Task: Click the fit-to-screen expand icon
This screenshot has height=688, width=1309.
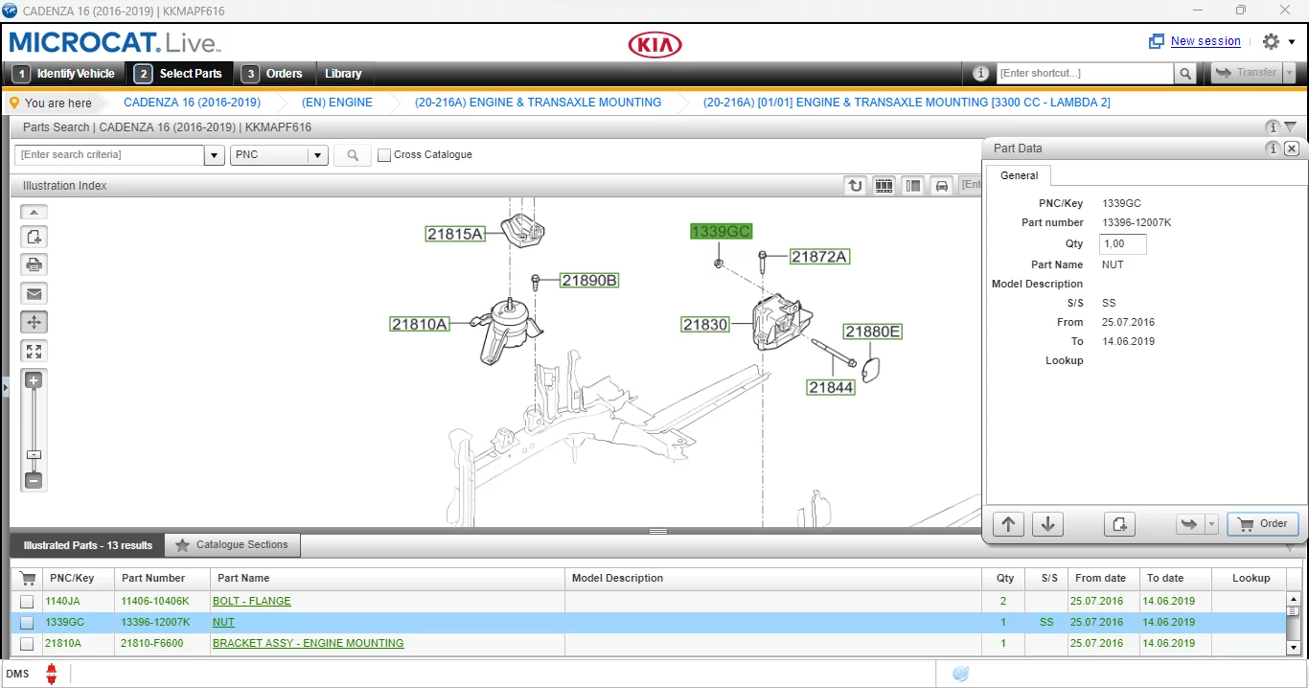Action: (x=34, y=352)
